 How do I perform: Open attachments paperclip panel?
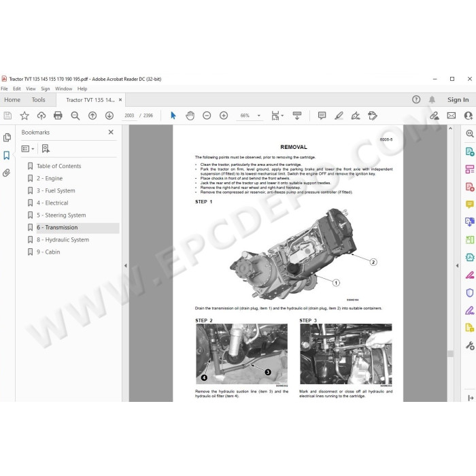pos(6,173)
